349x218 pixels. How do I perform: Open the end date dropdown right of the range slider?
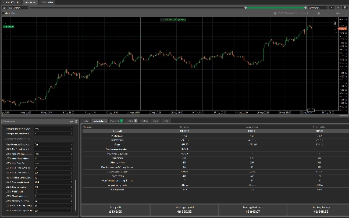point(318,8)
